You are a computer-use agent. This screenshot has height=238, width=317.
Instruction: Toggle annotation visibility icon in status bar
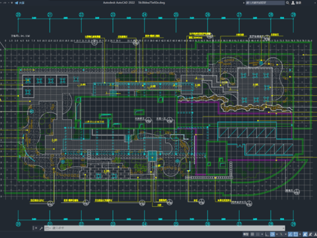point(305,234)
